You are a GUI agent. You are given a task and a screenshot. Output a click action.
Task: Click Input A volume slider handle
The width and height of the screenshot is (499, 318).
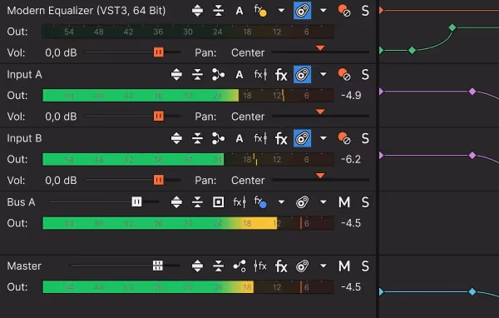159,116
